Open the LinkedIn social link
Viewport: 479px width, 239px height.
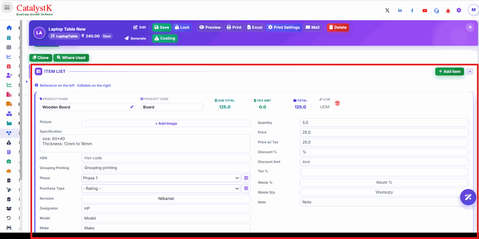400,10
